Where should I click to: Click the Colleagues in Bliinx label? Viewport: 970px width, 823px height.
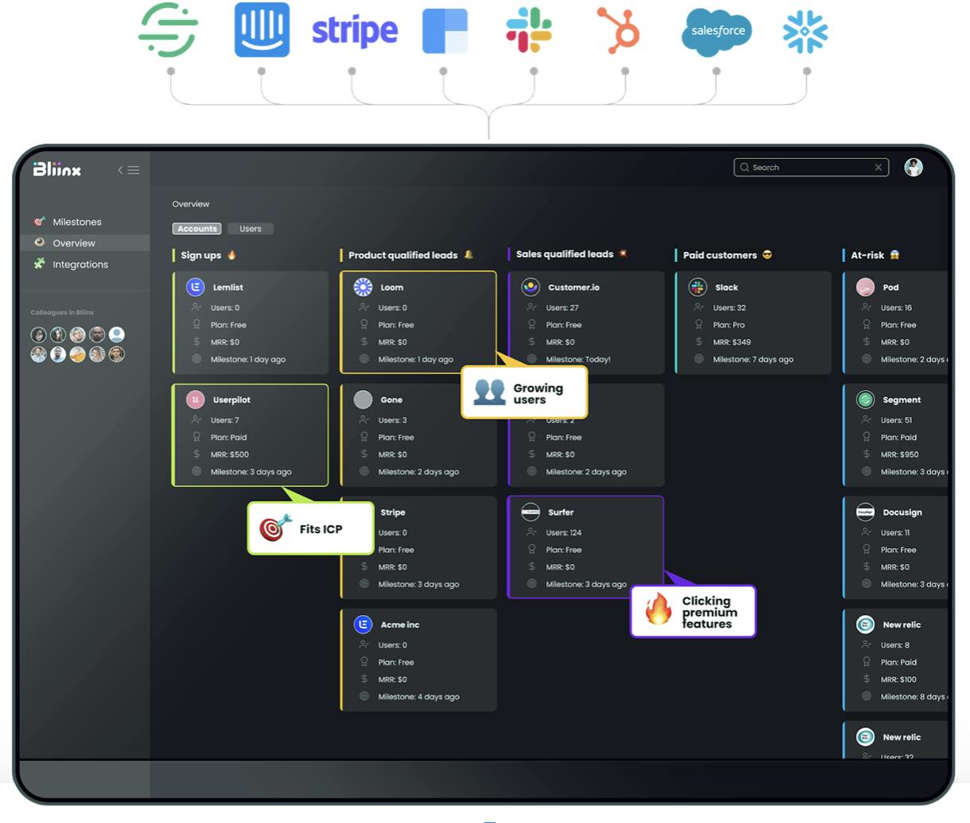pos(62,312)
